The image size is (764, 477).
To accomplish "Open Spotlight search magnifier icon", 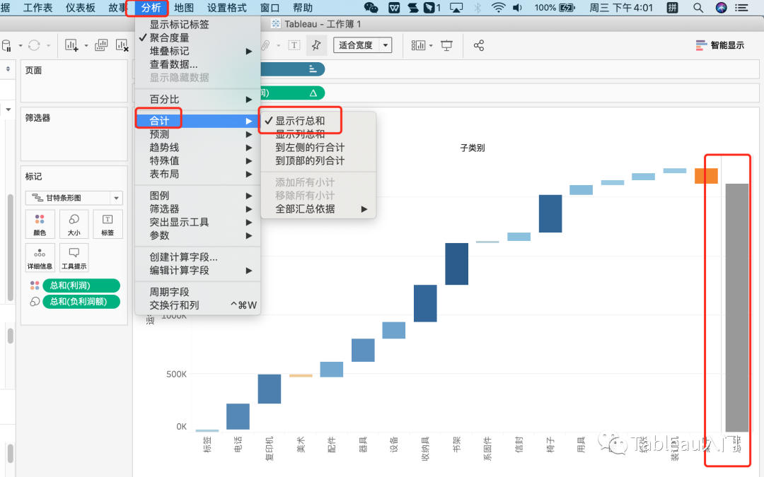I will point(698,8).
